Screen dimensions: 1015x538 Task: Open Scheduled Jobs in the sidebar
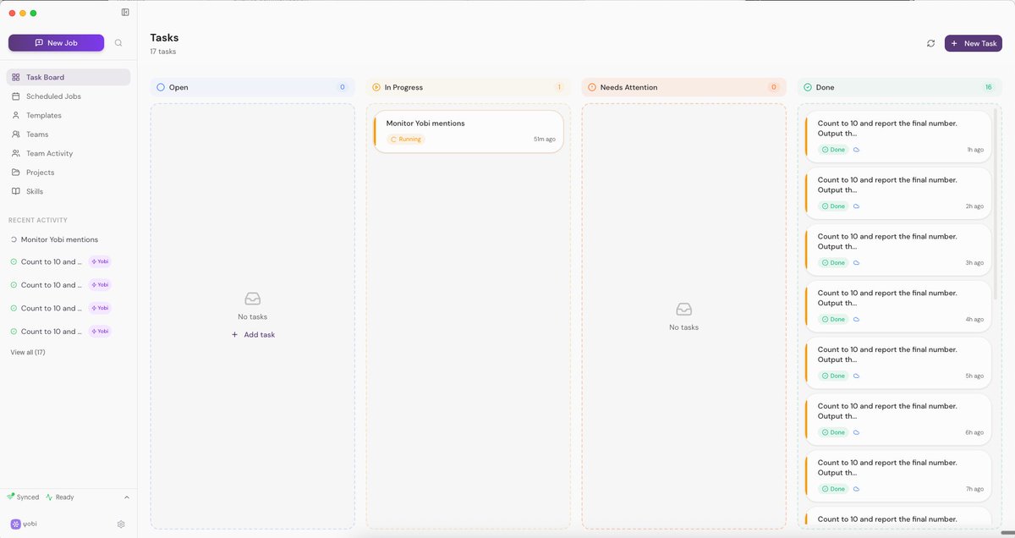click(x=69, y=96)
